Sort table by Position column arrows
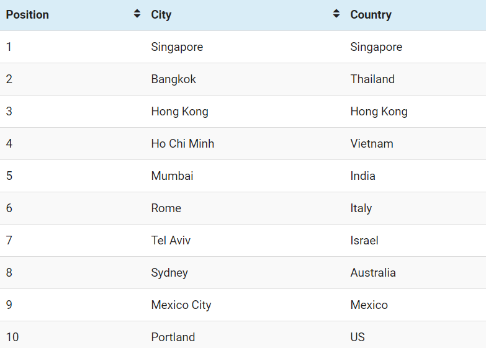The height and width of the screenshot is (348, 486). pyautogui.click(x=137, y=14)
